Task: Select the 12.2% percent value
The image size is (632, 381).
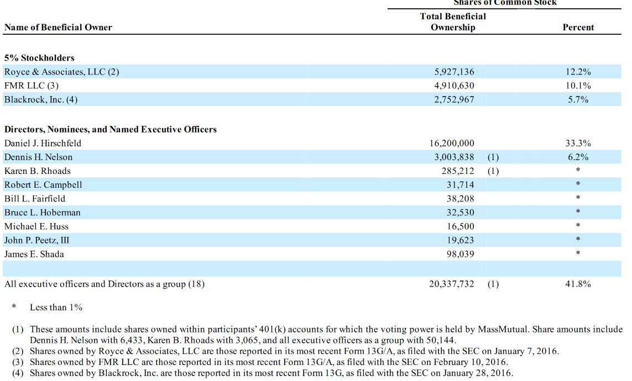Action: pyautogui.click(x=579, y=72)
